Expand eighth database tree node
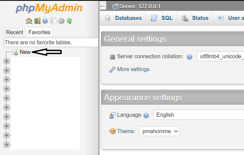 pos(7,126)
